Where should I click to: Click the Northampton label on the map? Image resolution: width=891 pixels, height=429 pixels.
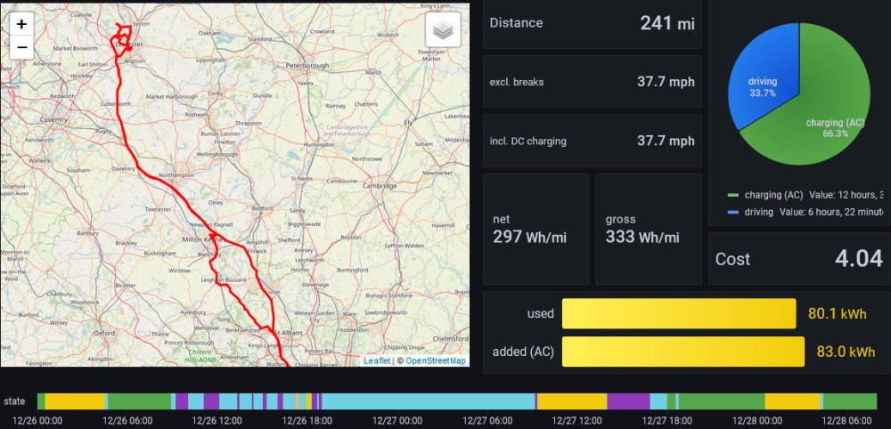point(177,176)
